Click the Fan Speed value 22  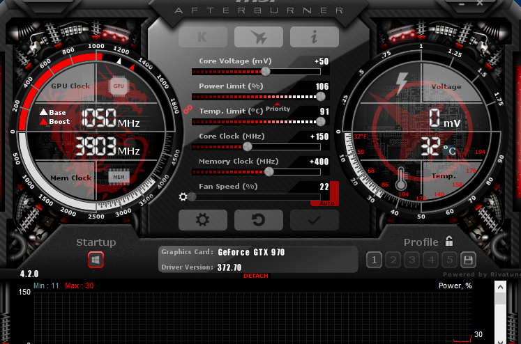(324, 187)
